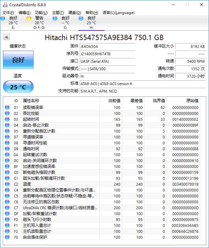
Task: Click the CrystalDiskInfo app icon in title bar
Action: [5, 5]
